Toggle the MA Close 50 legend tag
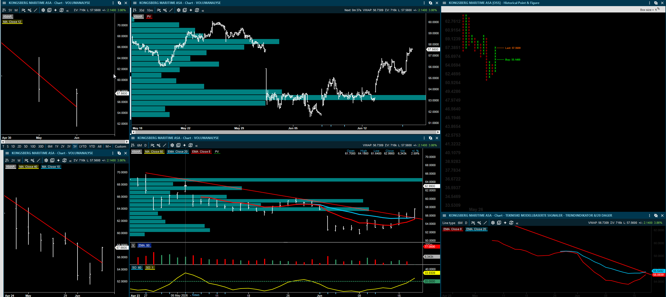The height and width of the screenshot is (297, 666). pos(154,152)
